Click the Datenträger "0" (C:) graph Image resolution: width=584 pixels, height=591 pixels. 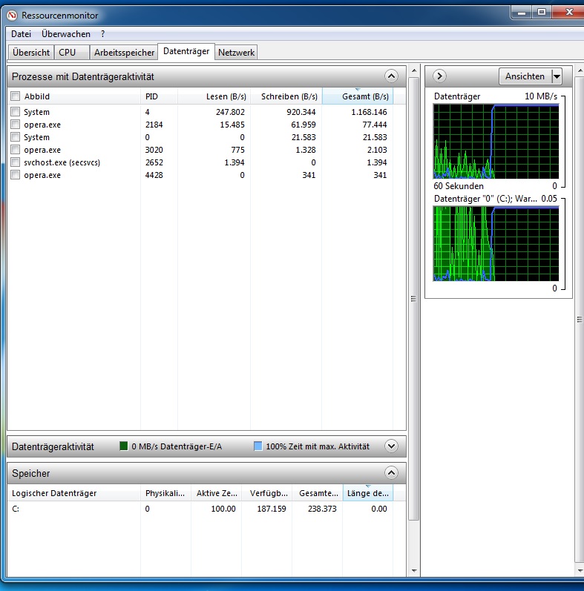496,244
